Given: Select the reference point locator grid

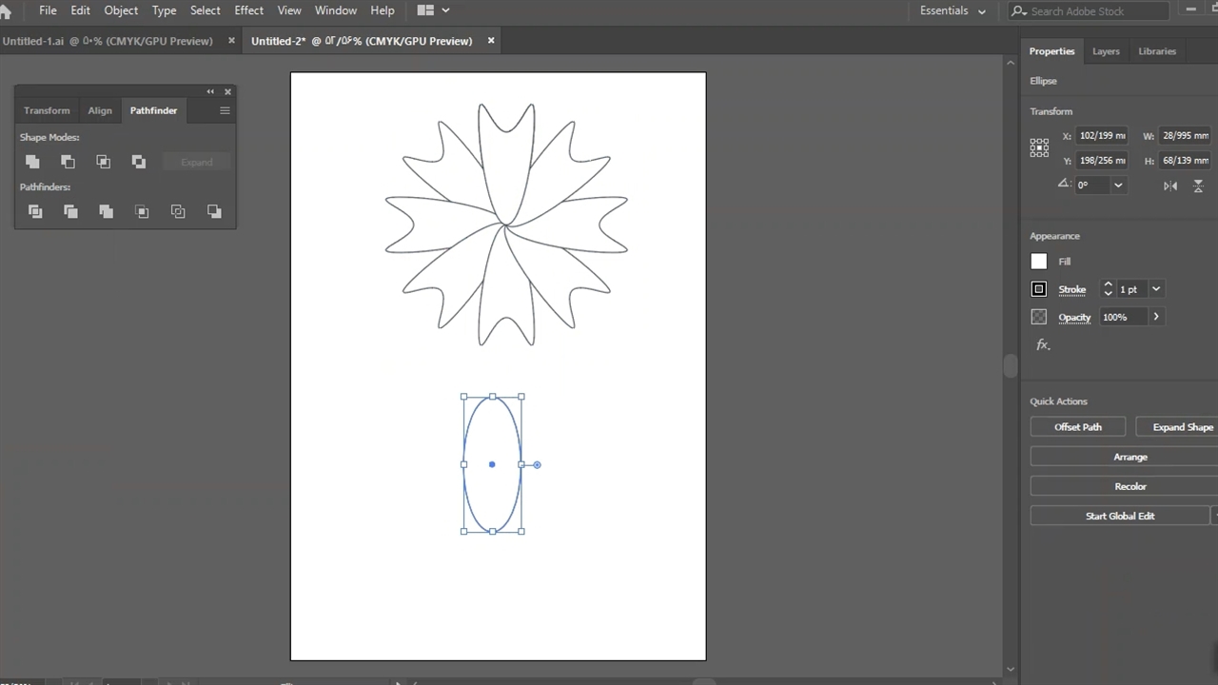Looking at the screenshot, I should 1039,147.
